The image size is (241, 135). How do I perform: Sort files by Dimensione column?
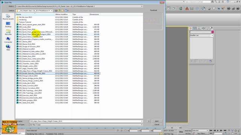tap(95, 14)
